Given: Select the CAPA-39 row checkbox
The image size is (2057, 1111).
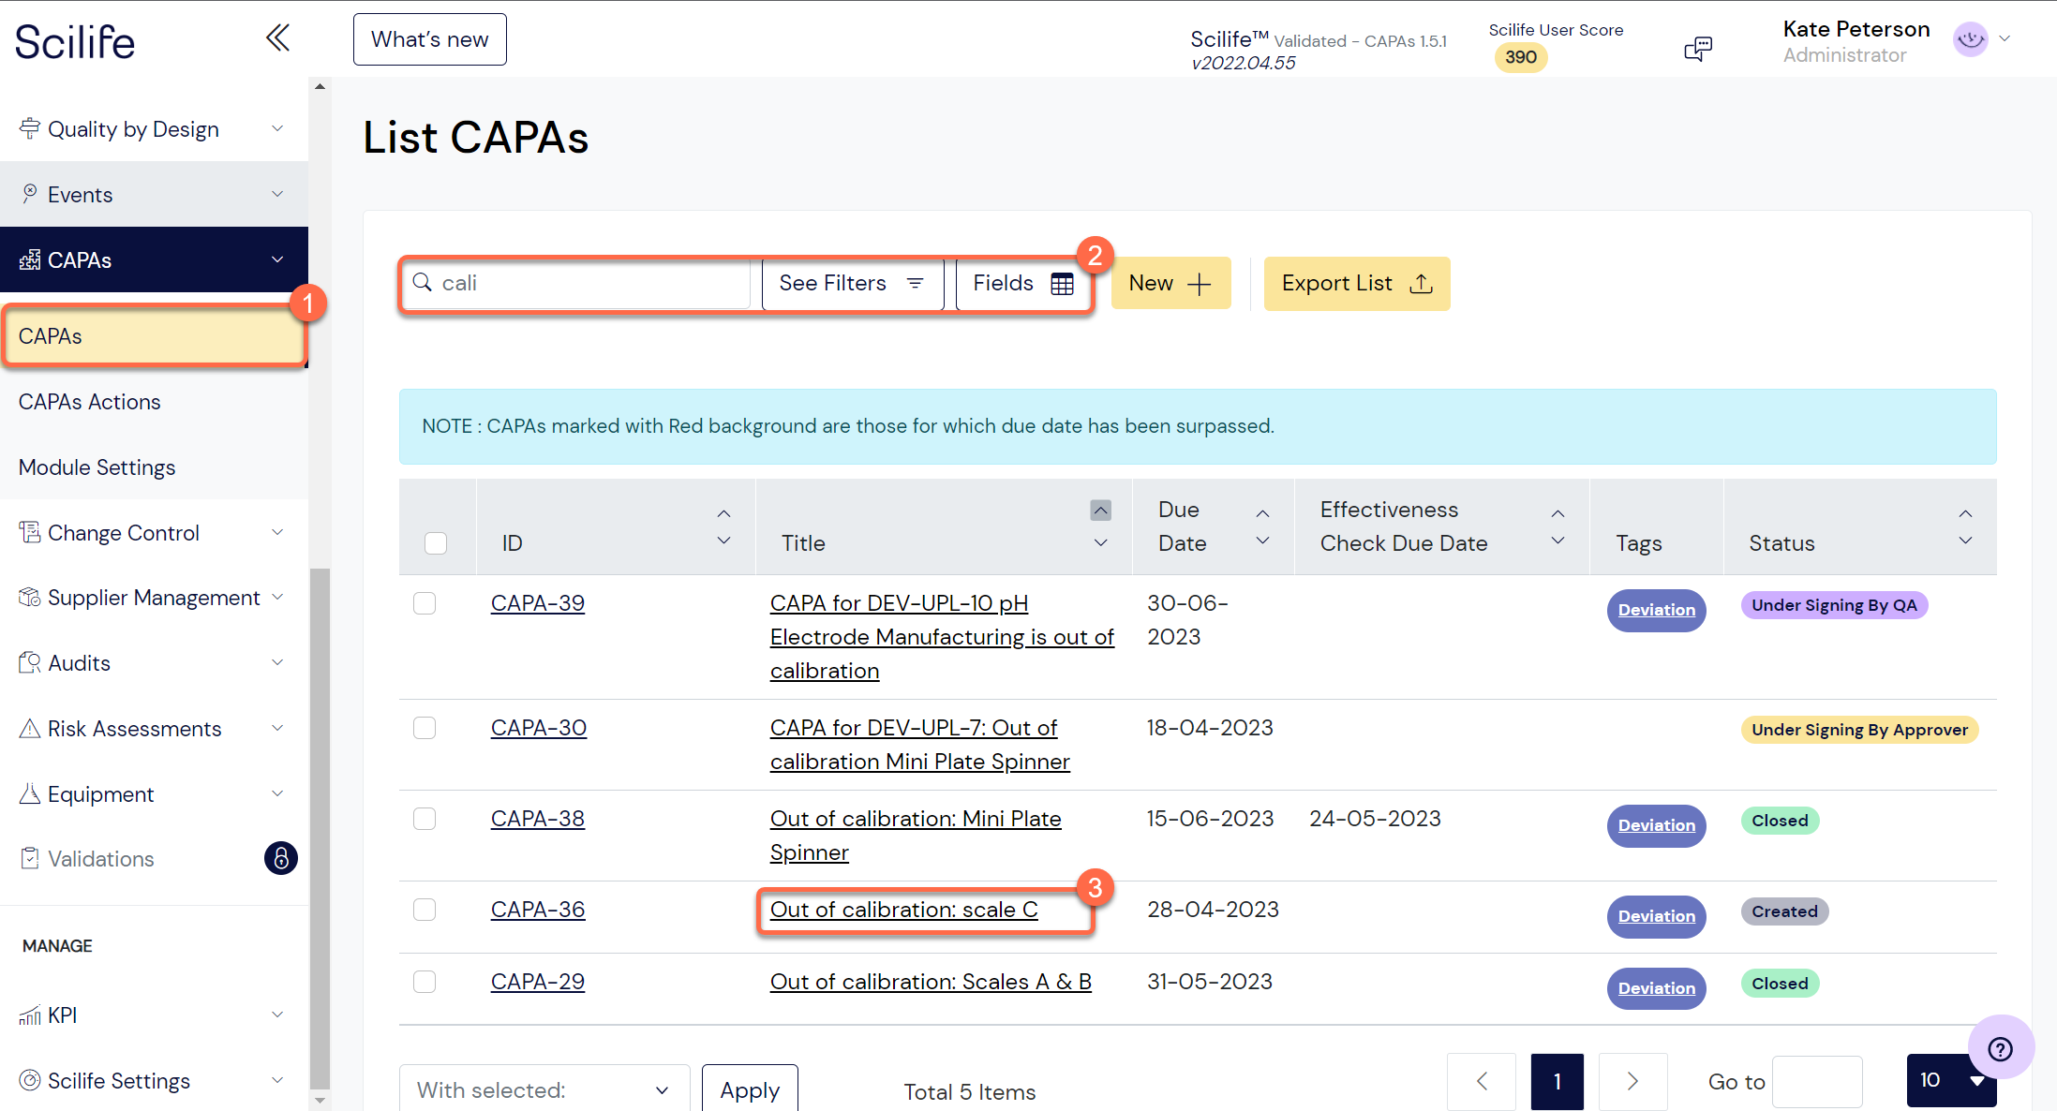Looking at the screenshot, I should tap(425, 603).
